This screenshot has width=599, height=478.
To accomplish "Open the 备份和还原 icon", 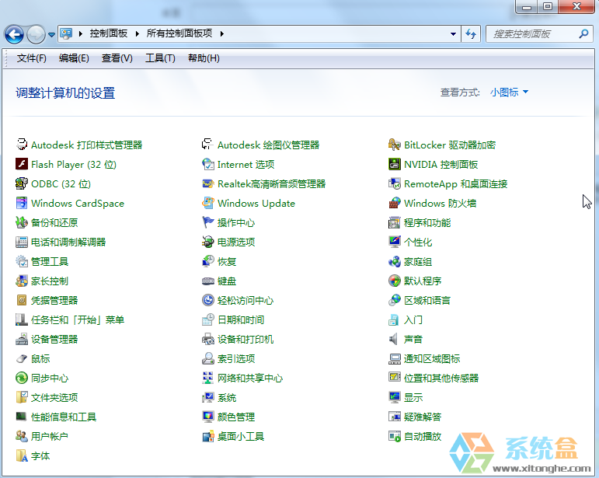I will pyautogui.click(x=22, y=222).
